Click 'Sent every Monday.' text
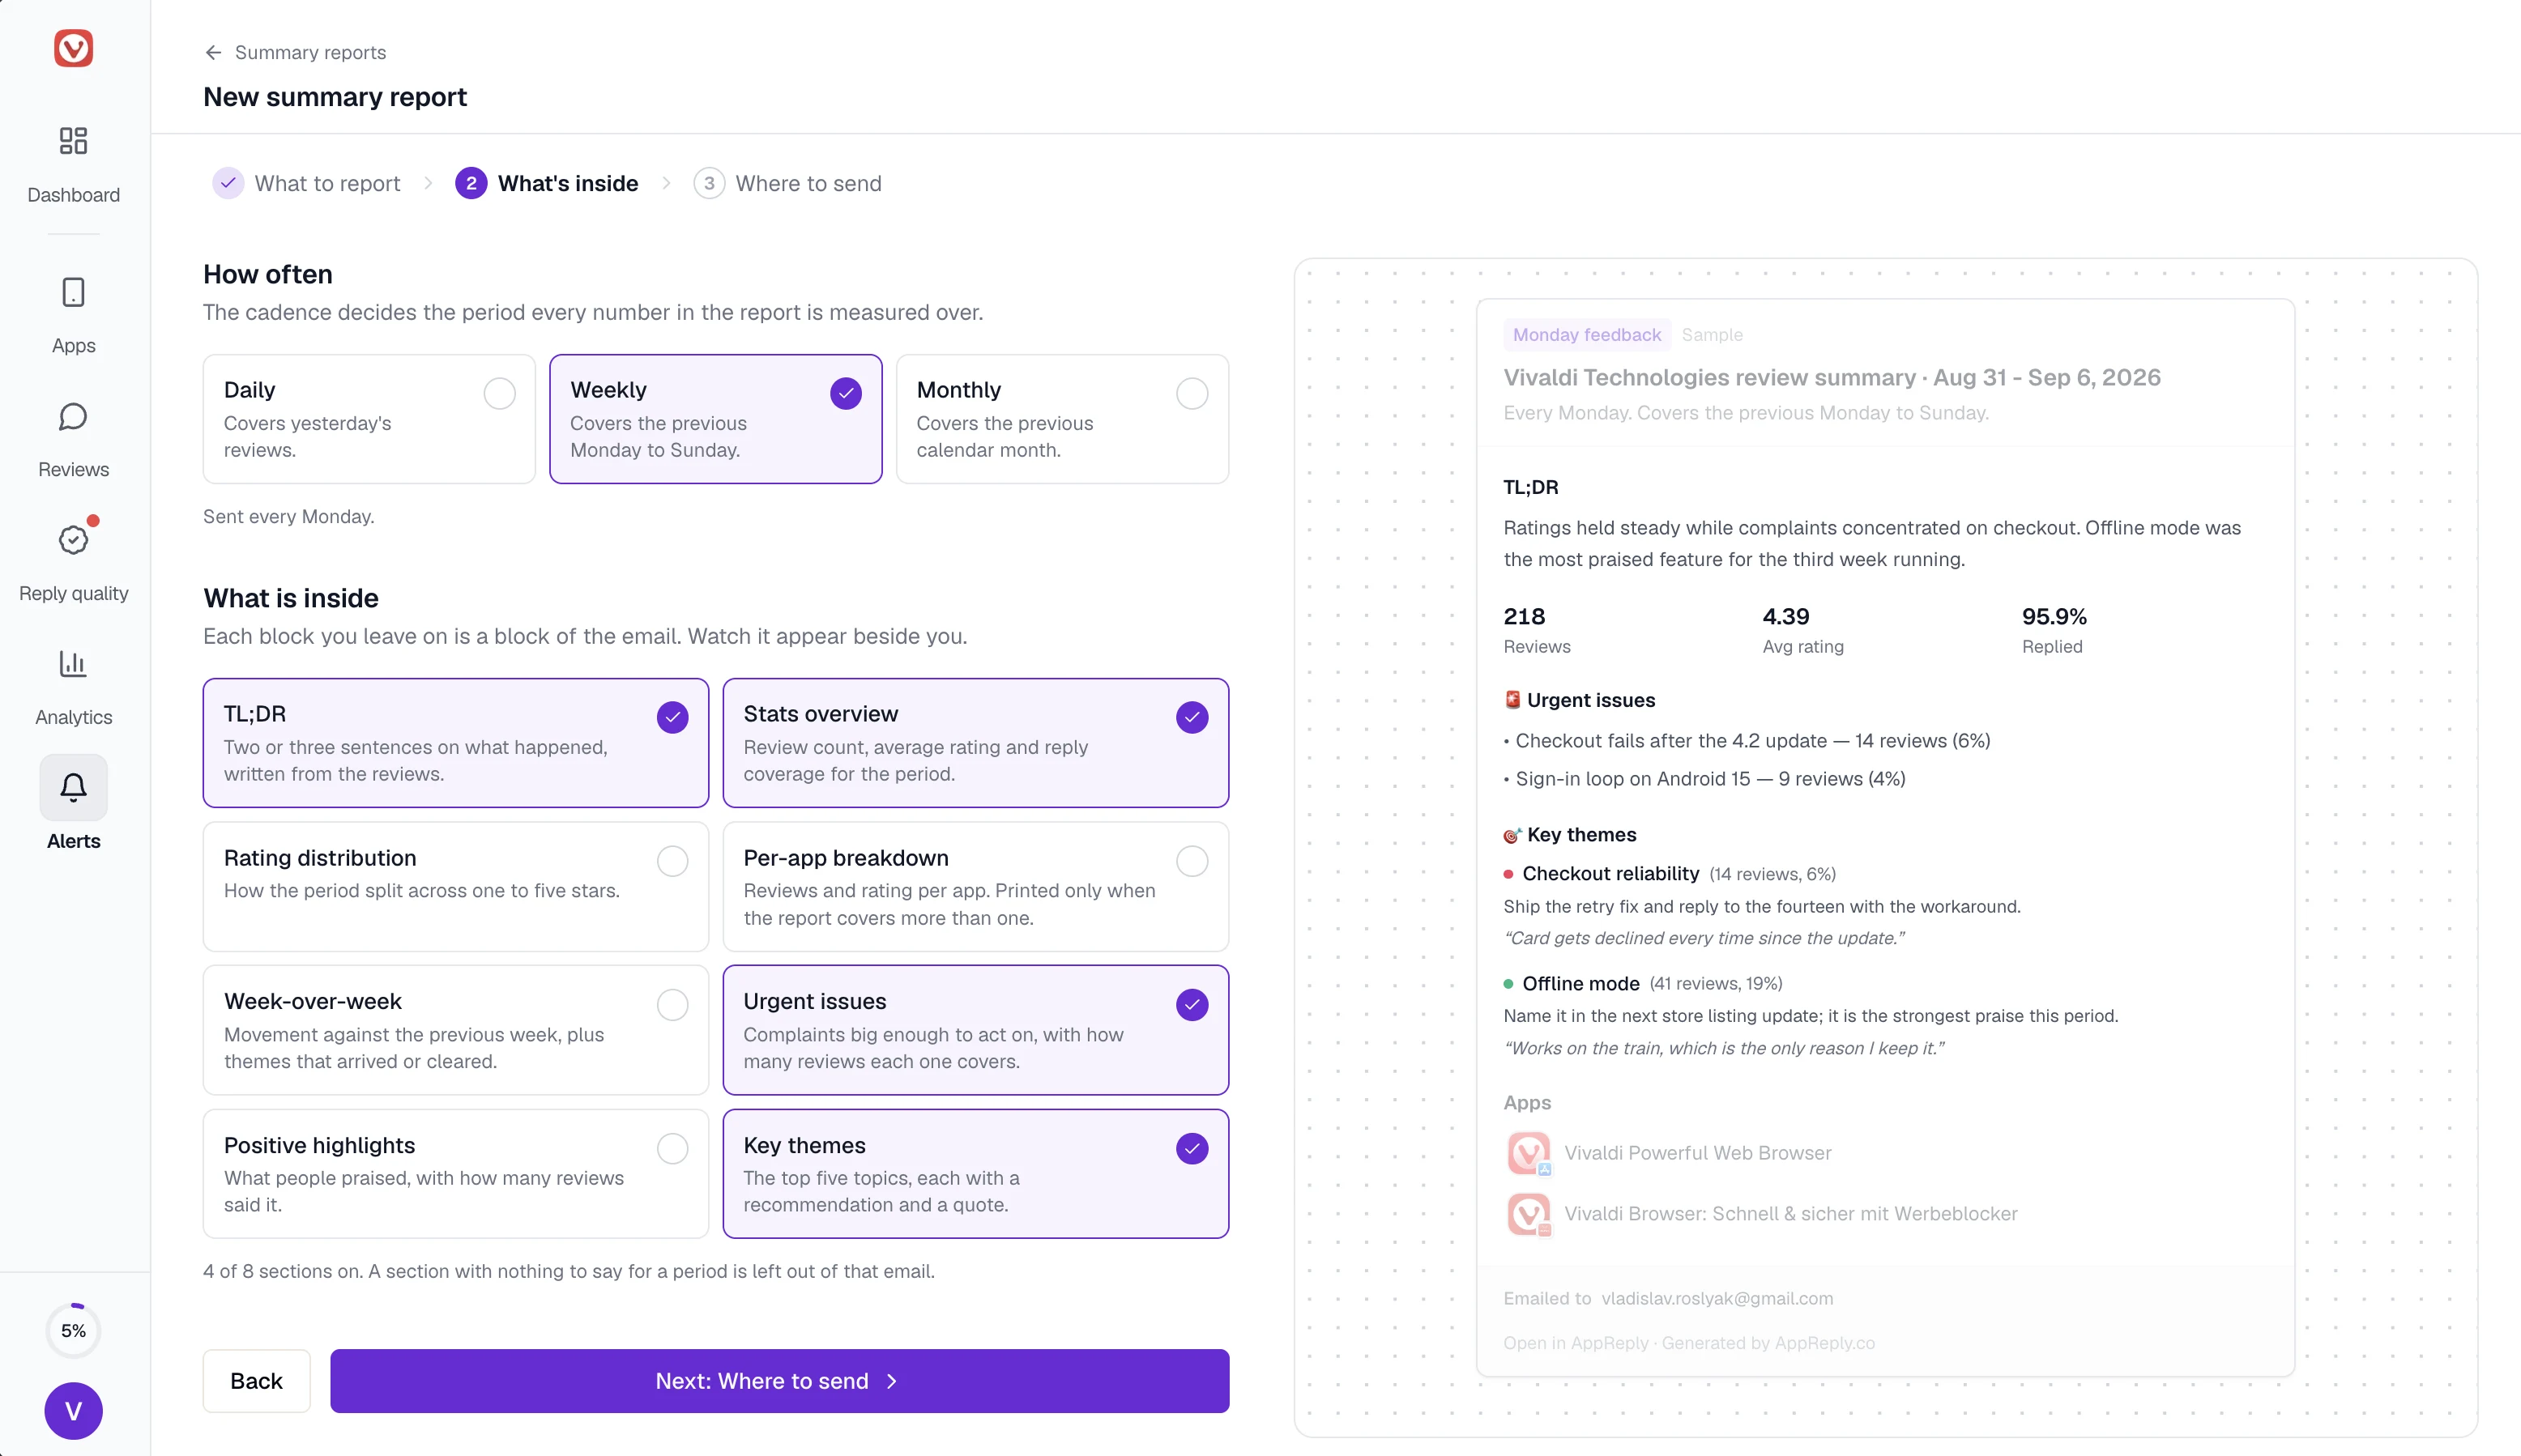The height and width of the screenshot is (1456, 2521). click(x=289, y=516)
